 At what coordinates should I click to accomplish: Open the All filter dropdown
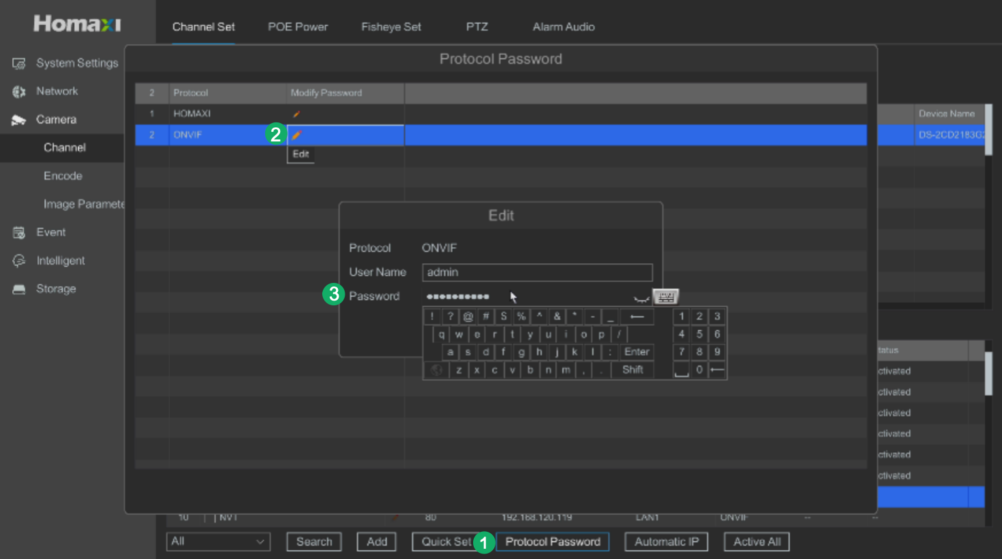point(218,541)
